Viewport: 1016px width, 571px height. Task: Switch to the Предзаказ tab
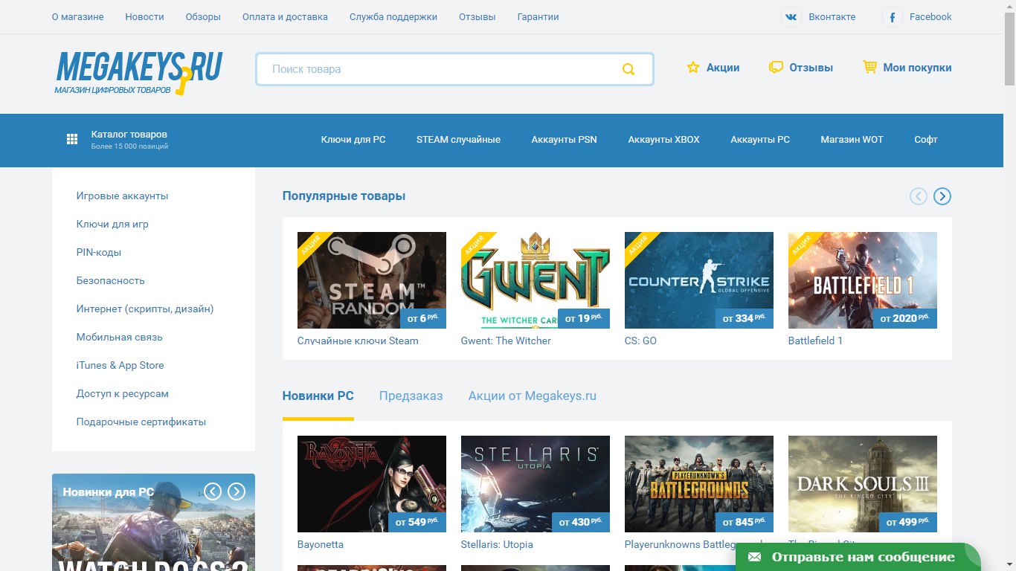(411, 396)
